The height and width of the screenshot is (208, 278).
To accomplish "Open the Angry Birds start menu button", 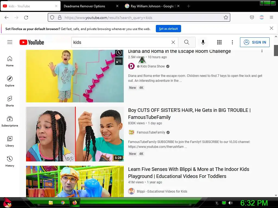I will click(7, 203).
